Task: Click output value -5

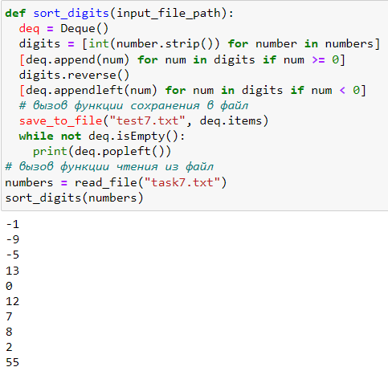Action: [12, 255]
